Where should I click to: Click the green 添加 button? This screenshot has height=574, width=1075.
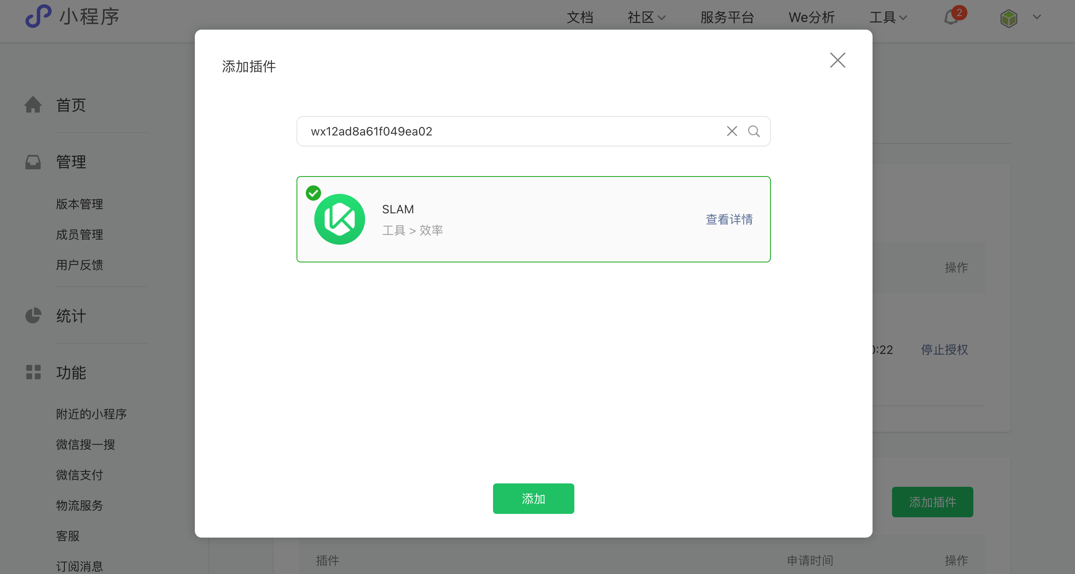533,499
